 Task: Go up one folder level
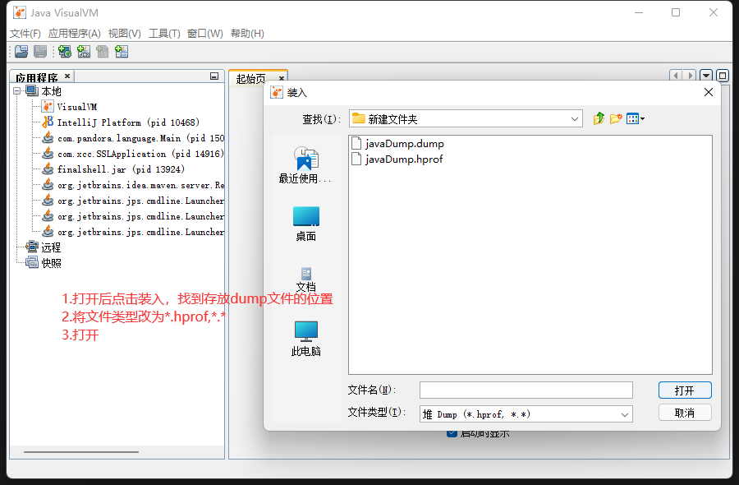point(599,118)
